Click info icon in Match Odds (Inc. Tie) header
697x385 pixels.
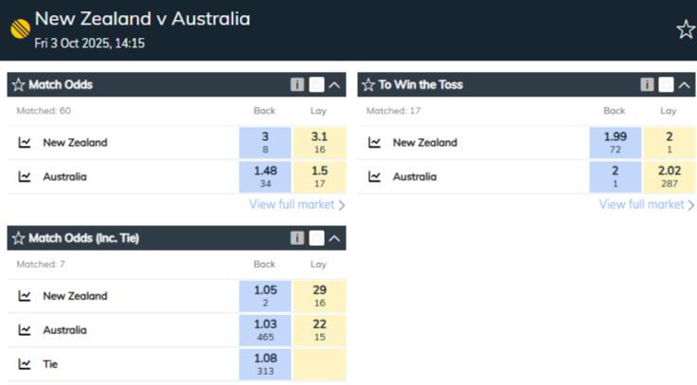coord(297,238)
